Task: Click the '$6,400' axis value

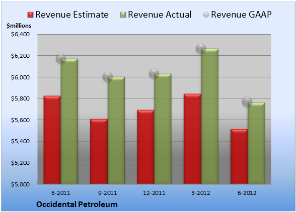Action: coord(20,34)
